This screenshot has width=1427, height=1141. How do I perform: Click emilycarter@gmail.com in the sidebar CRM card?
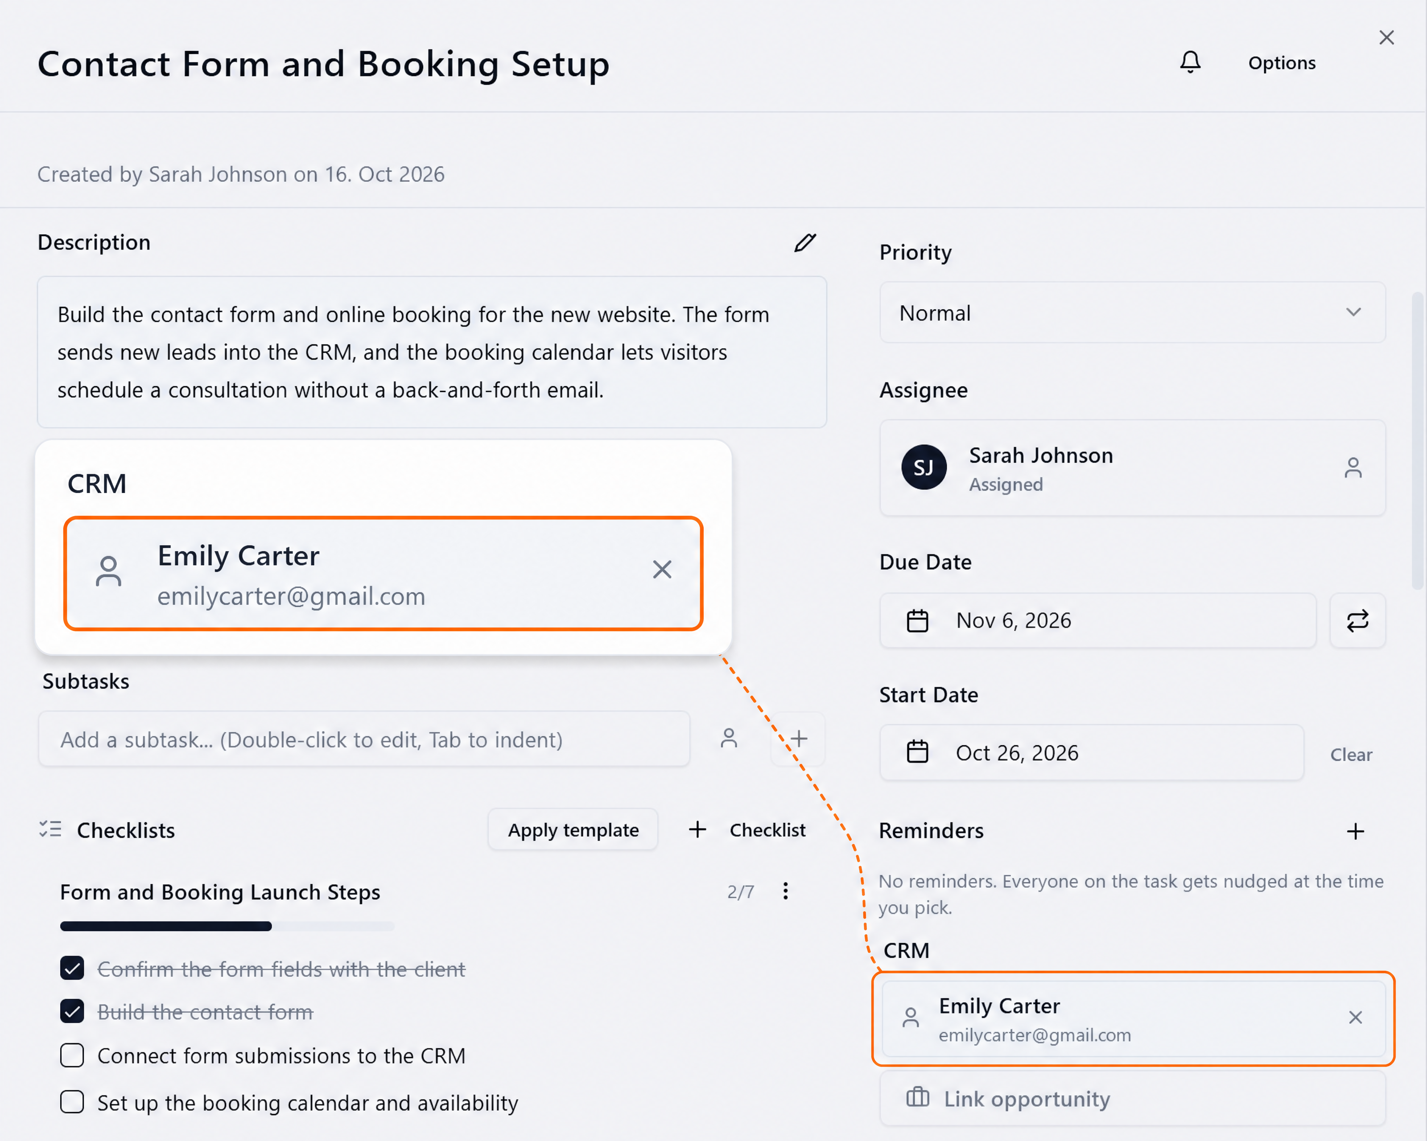1035,1036
